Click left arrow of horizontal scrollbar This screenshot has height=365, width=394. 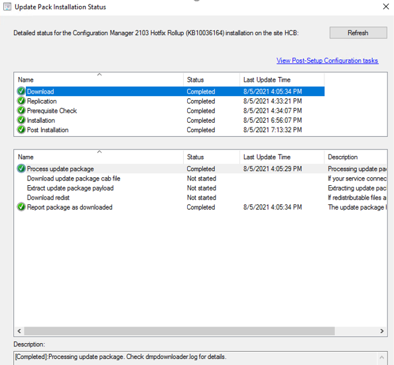tap(19, 330)
